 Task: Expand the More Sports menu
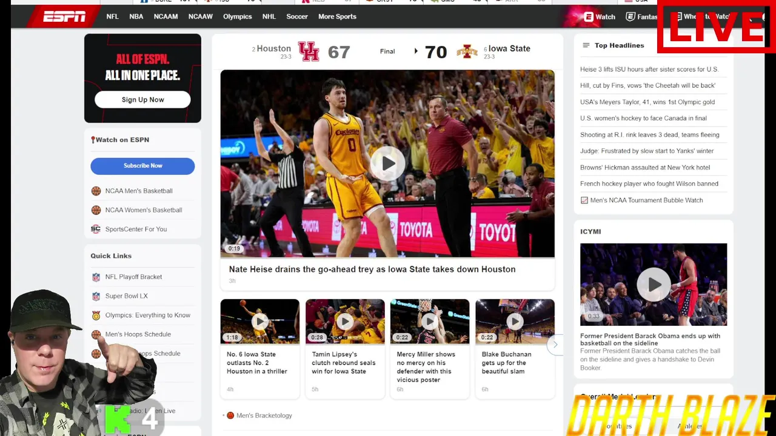pos(337,16)
